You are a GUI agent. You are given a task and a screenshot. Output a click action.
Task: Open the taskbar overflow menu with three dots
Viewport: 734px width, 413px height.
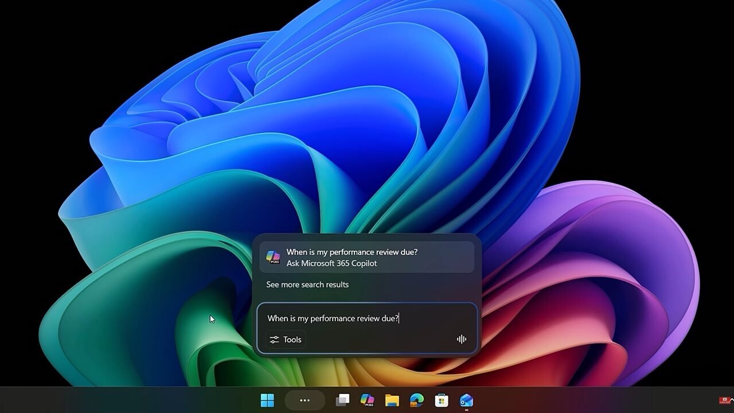304,400
